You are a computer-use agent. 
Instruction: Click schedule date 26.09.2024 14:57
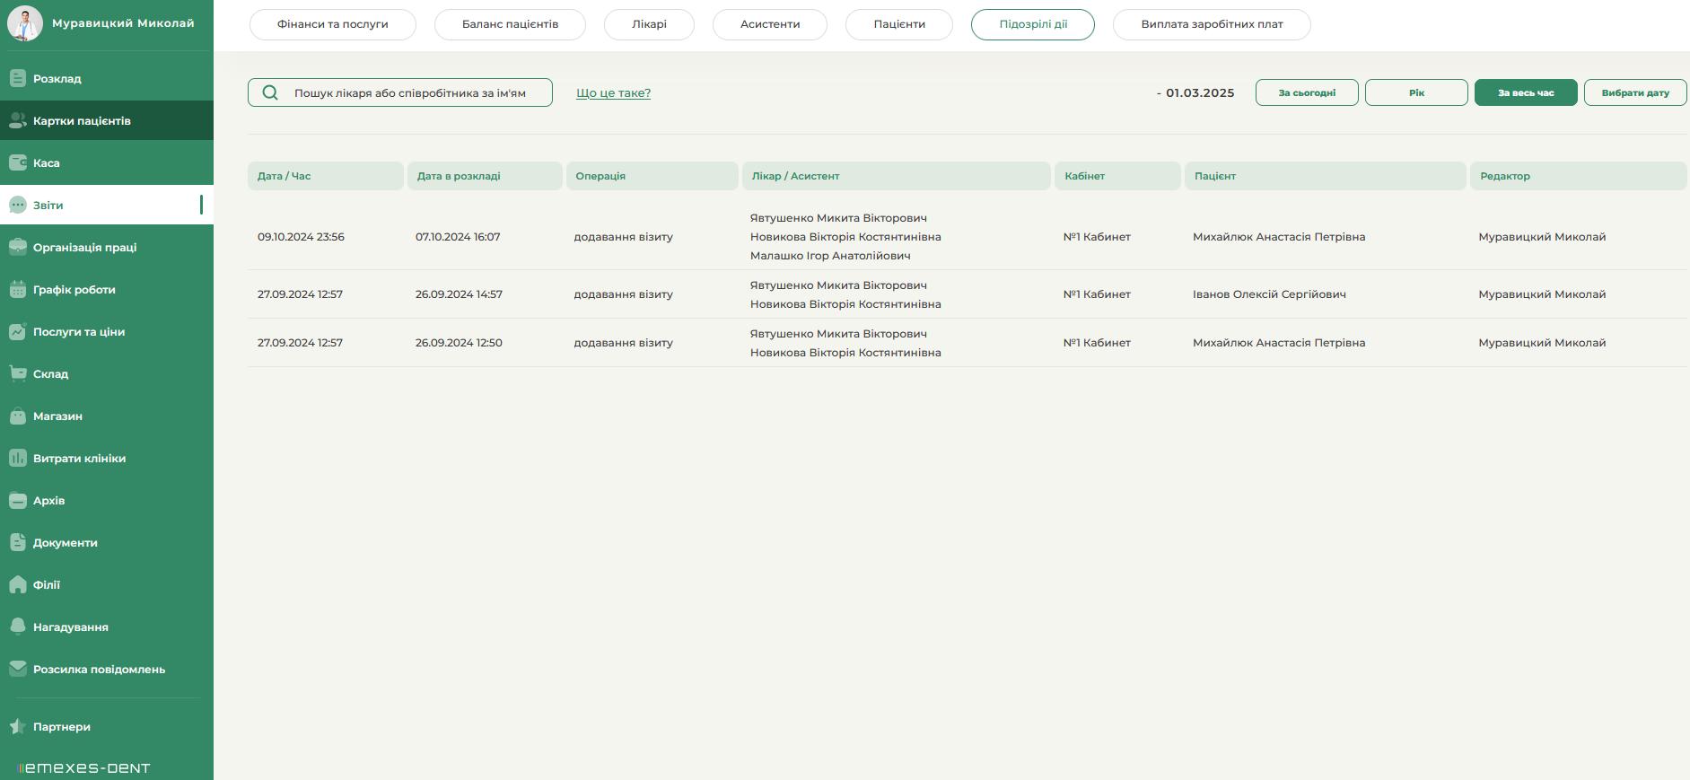click(x=459, y=294)
